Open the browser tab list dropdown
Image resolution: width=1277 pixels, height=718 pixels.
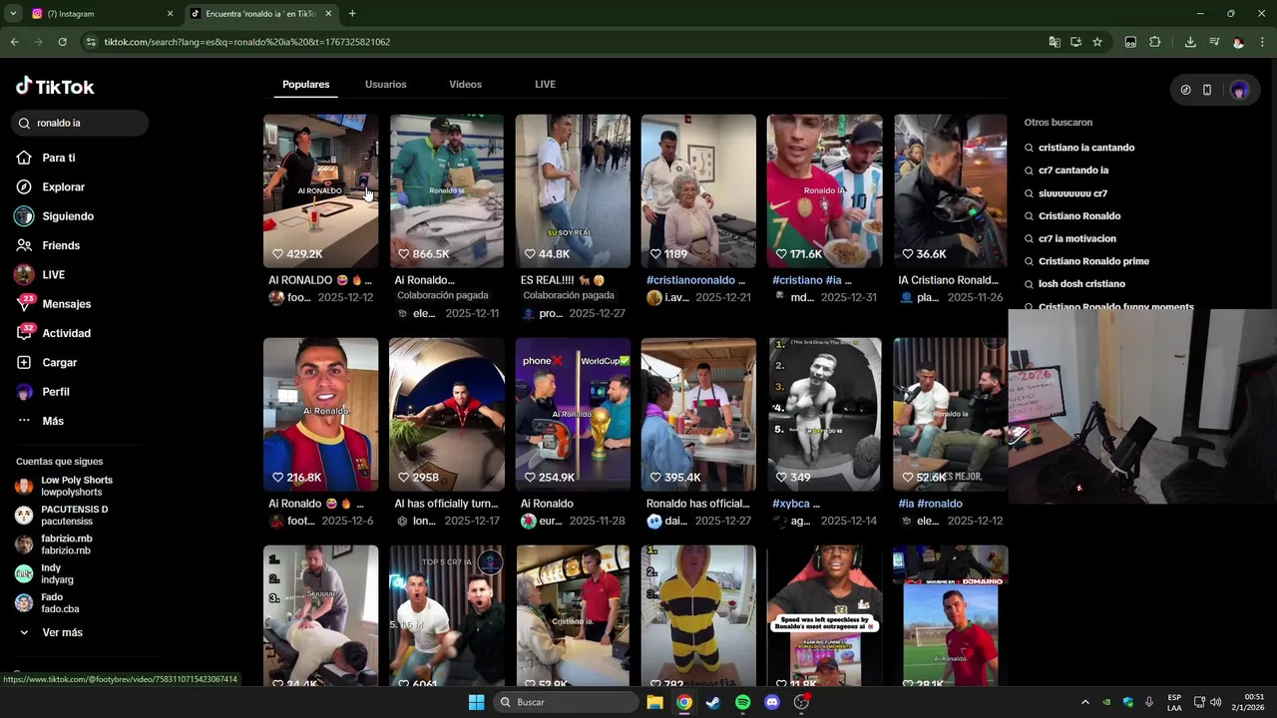pyautogui.click(x=13, y=14)
